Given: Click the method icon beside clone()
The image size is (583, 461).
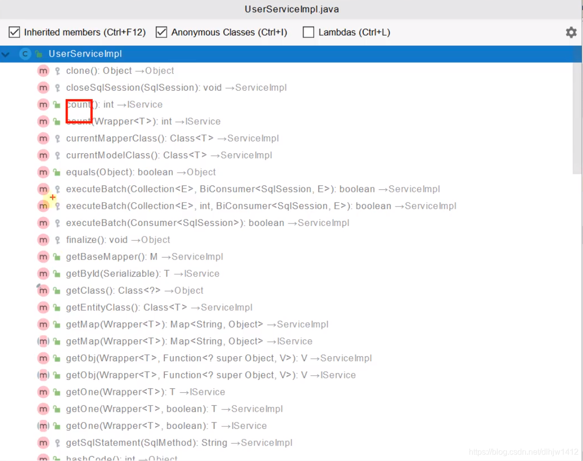Looking at the screenshot, I should tap(43, 71).
